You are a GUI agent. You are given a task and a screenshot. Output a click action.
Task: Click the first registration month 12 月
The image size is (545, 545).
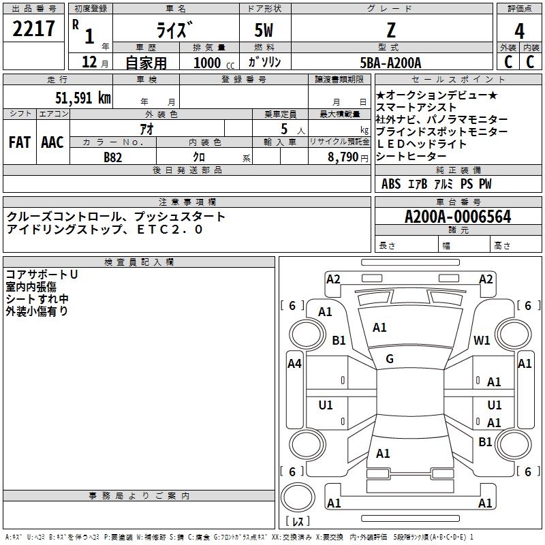click(95, 62)
